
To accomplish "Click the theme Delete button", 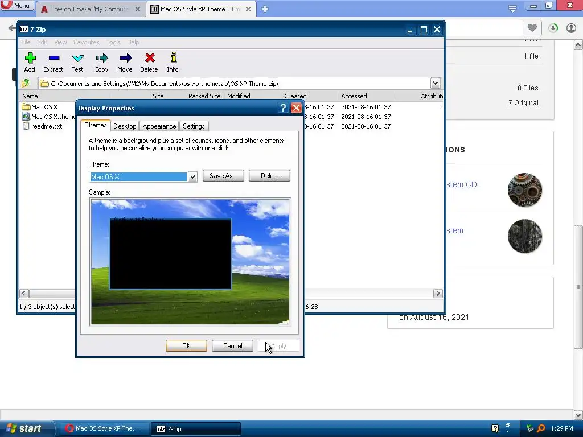I will (269, 176).
